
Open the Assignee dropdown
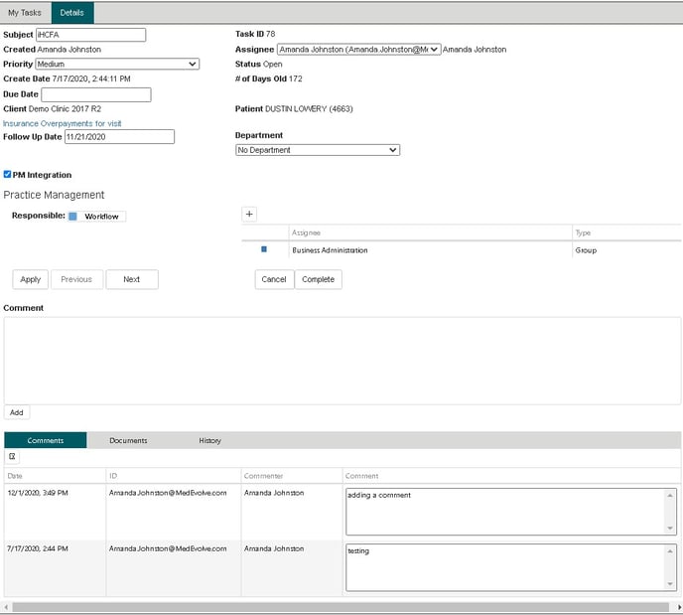pyautogui.click(x=358, y=49)
